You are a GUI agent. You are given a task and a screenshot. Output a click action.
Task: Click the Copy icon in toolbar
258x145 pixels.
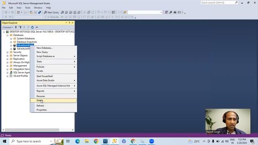[x=89, y=12]
